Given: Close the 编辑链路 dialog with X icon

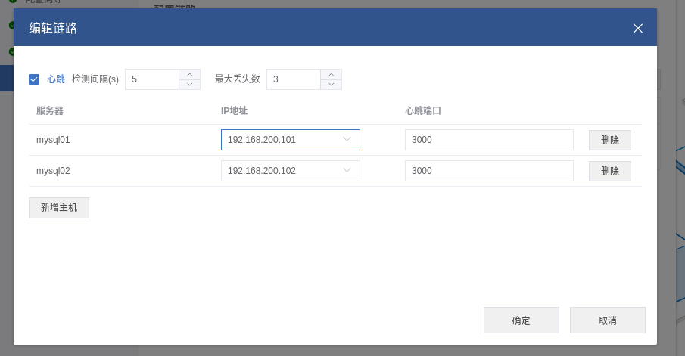Looking at the screenshot, I should pos(637,29).
